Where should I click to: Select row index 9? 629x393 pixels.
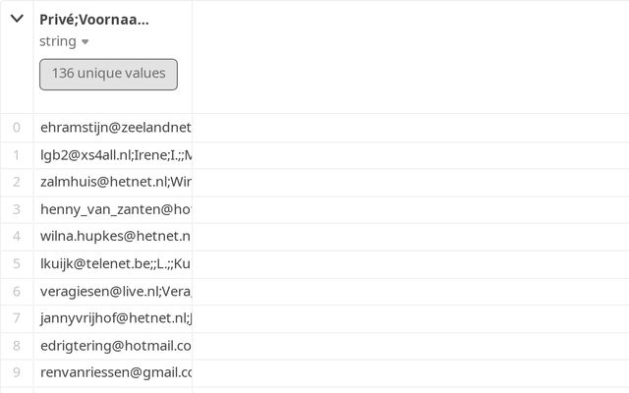[x=17, y=372]
